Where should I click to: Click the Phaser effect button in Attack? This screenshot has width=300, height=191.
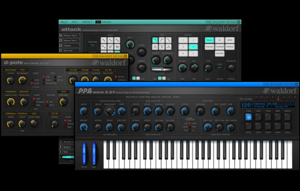(209, 47)
